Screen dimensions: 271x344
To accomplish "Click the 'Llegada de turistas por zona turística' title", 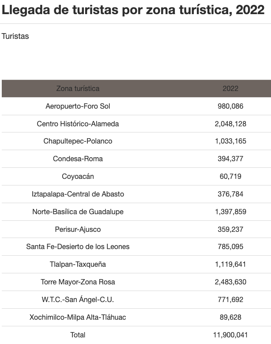I will pos(133,11).
